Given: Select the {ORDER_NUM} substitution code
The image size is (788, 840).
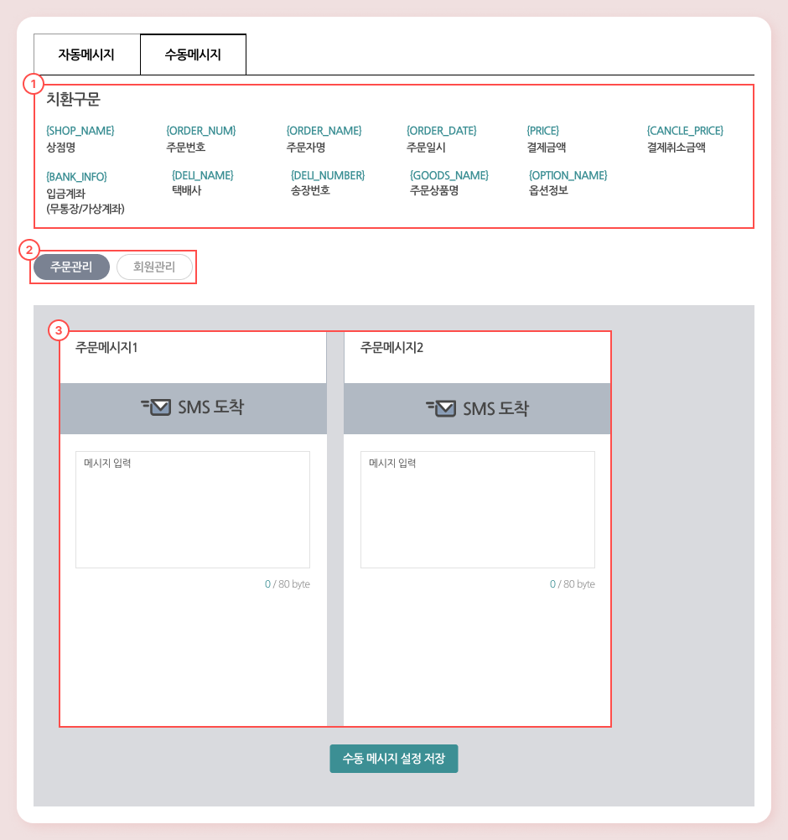Looking at the screenshot, I should [201, 131].
